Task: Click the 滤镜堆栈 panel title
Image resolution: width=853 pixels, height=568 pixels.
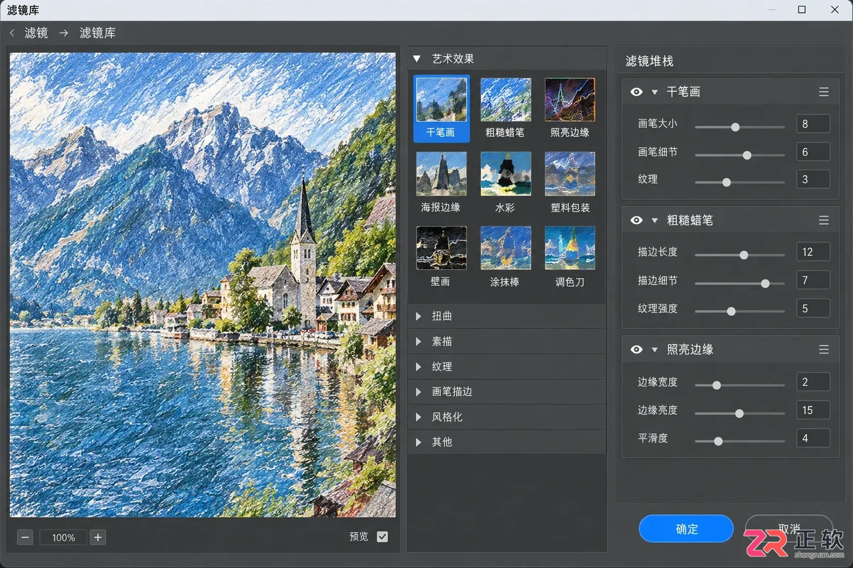Action: [649, 61]
